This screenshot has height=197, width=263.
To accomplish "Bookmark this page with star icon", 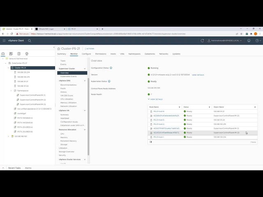I will click(241, 34).
